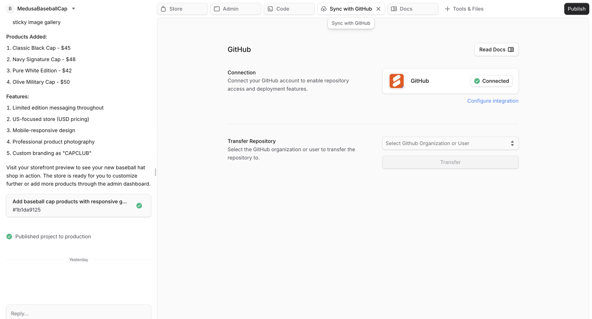Switch to the Admin tab
The image size is (592, 319).
236,9
